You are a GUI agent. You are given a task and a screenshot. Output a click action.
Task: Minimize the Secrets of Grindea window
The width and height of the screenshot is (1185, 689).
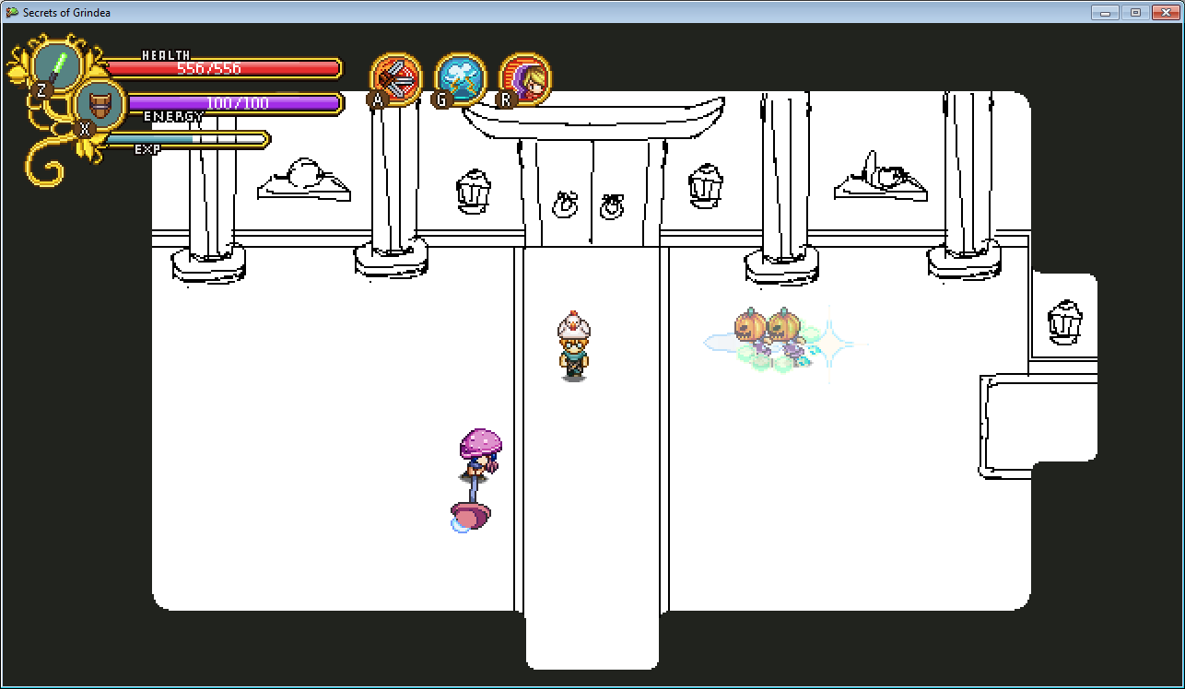click(x=1105, y=12)
